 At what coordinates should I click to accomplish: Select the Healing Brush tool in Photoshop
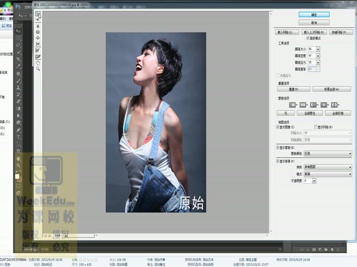tap(18, 73)
